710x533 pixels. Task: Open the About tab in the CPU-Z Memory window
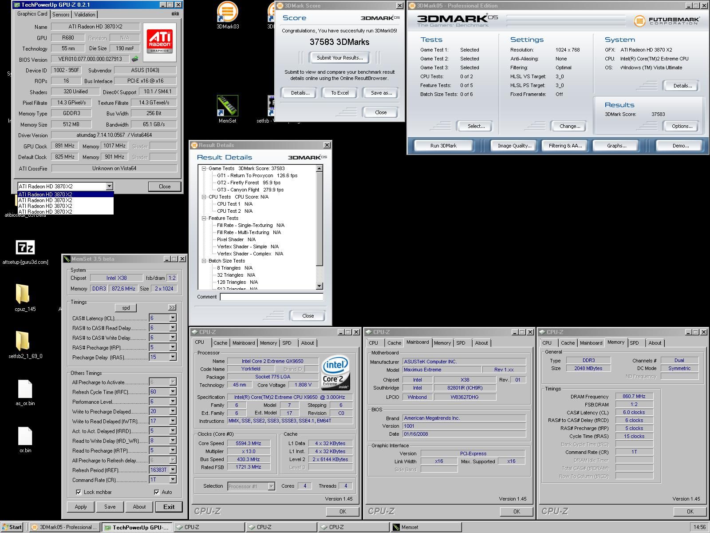[x=655, y=343]
